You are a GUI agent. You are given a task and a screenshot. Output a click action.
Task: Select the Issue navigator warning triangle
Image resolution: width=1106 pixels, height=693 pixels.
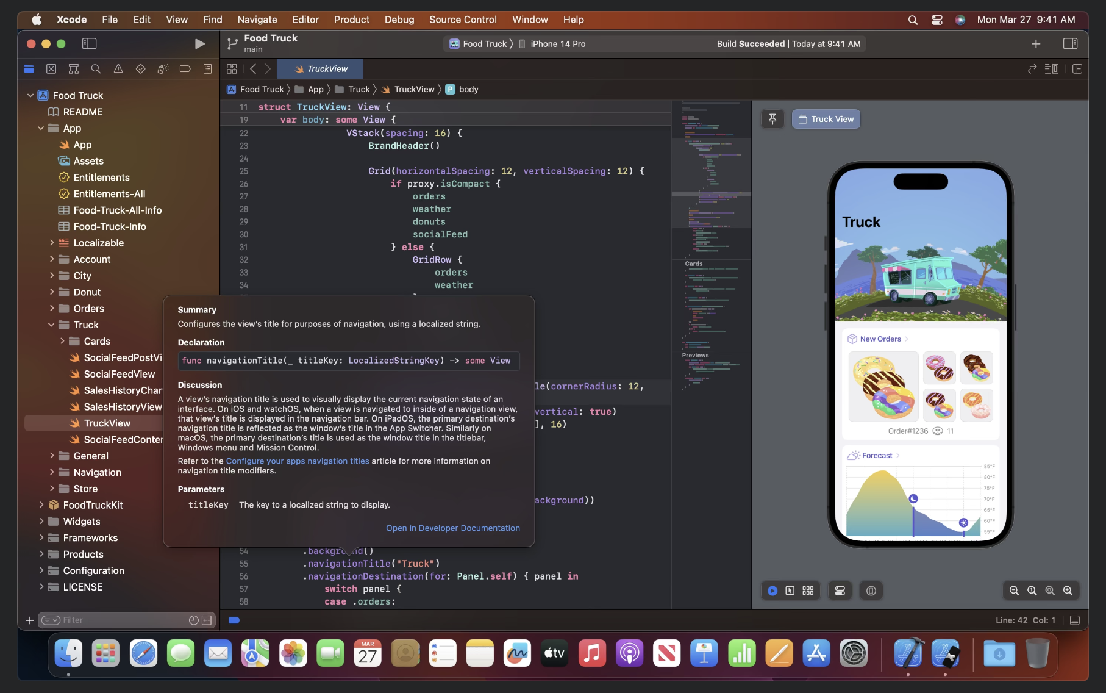tap(118, 68)
